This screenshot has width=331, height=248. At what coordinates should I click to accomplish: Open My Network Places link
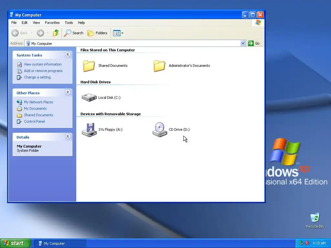coord(38,102)
